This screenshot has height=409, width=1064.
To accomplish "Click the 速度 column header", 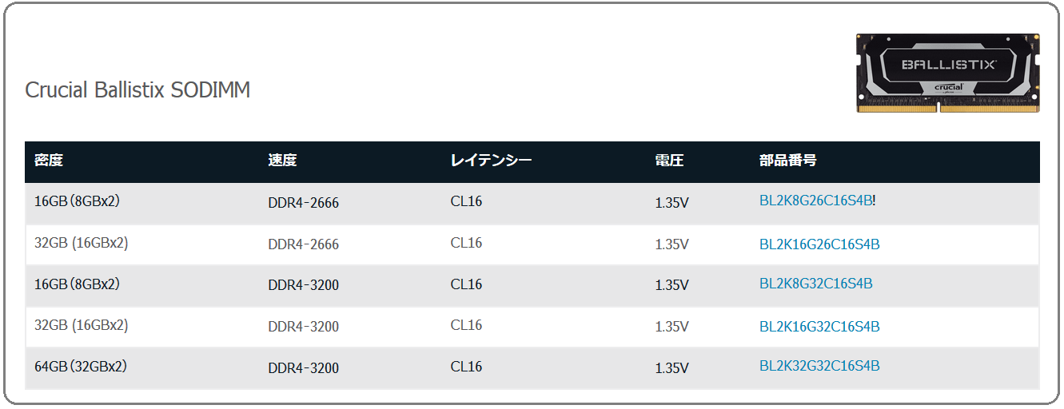I will 282,161.
